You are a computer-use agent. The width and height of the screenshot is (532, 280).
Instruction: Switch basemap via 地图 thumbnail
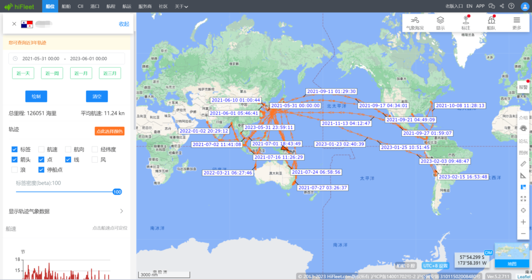click(x=512, y=255)
